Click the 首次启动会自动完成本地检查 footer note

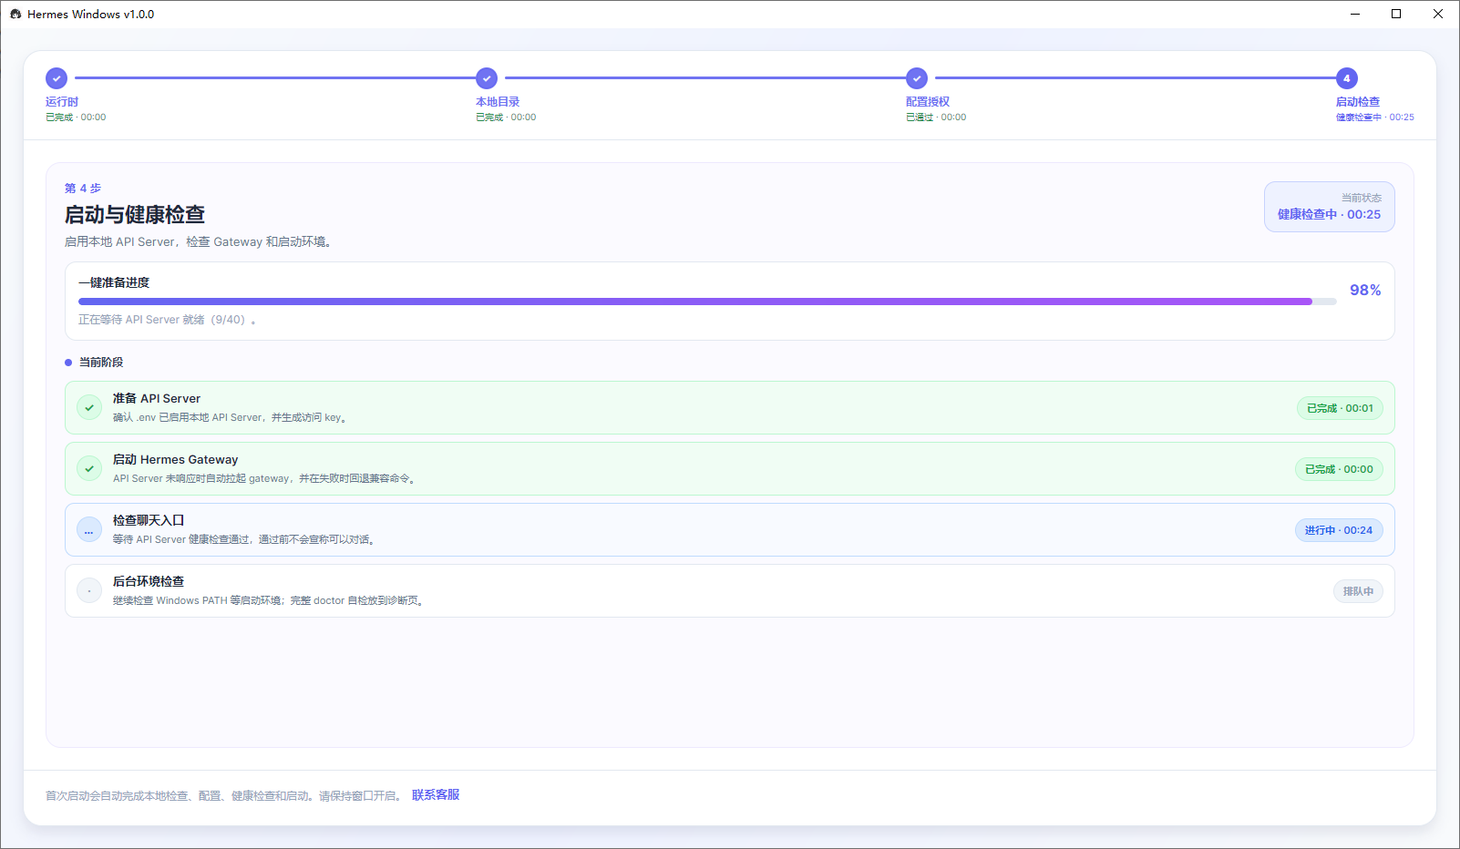(224, 796)
